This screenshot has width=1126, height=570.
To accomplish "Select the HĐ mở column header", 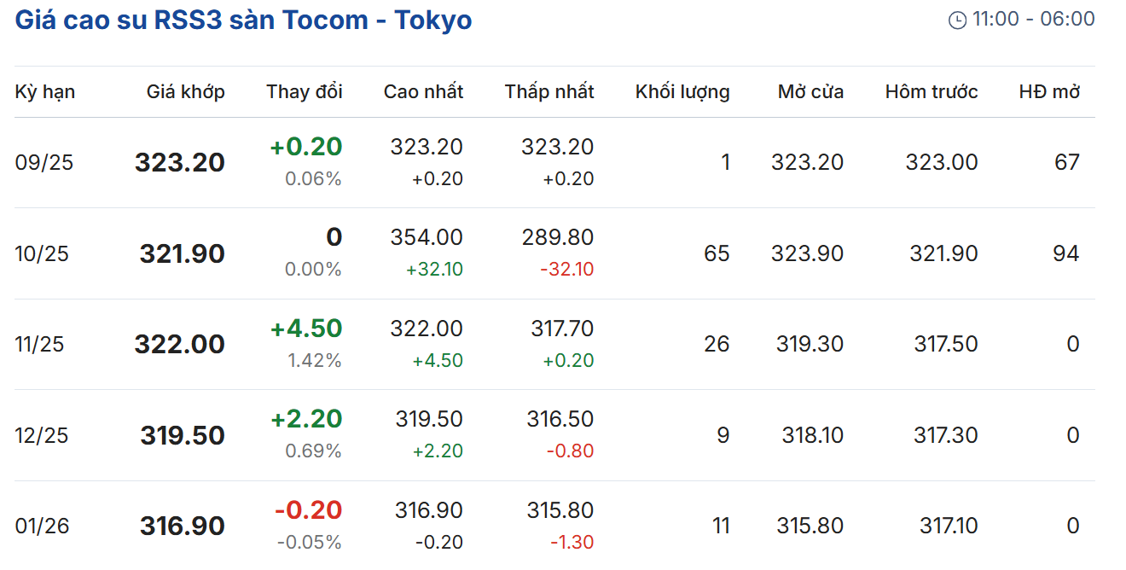I will pos(1049,92).
